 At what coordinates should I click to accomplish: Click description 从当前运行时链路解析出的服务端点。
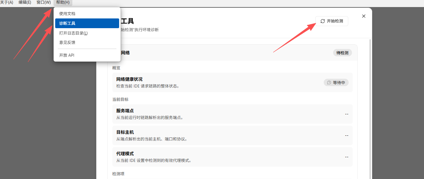150,118
